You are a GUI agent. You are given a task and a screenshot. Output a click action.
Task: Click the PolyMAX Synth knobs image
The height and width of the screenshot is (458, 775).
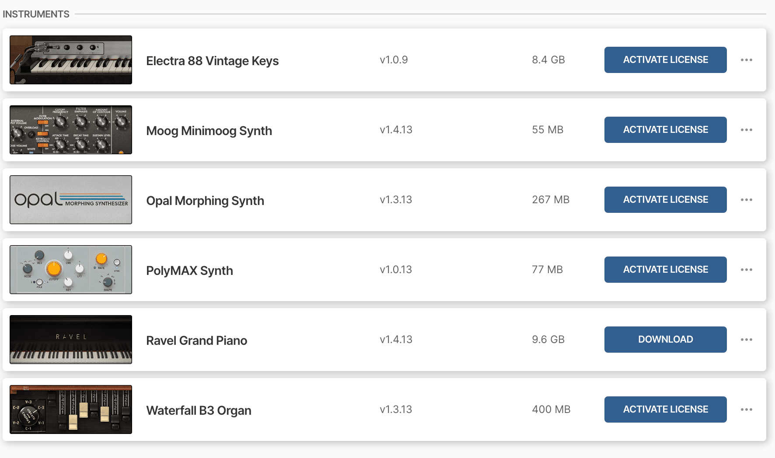[x=70, y=270]
